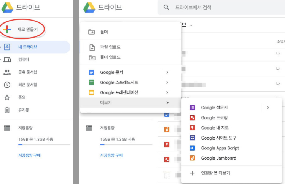Select the red Drawings file icon in file list

pos(167,160)
